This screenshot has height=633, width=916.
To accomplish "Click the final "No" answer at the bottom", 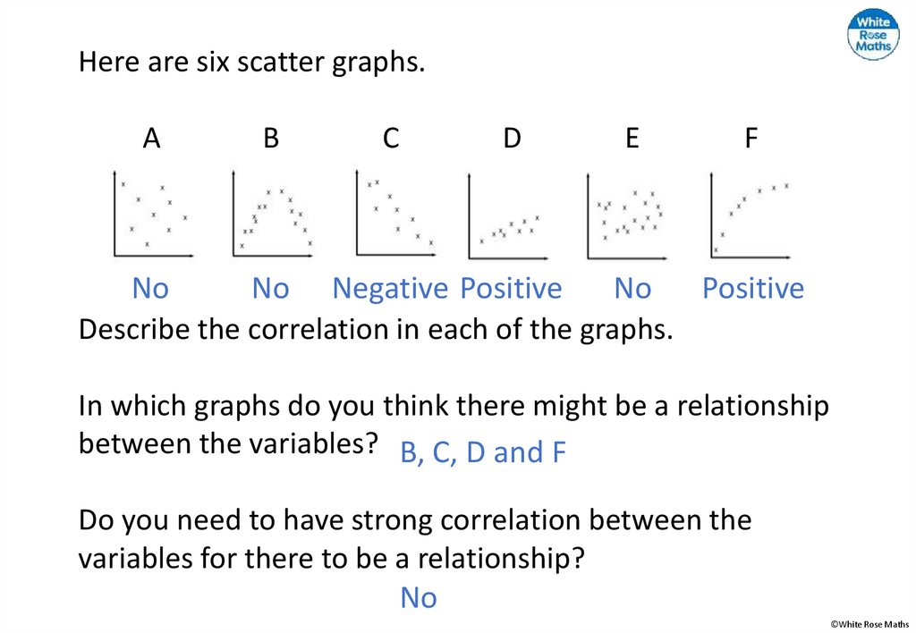I will pyautogui.click(x=418, y=597).
